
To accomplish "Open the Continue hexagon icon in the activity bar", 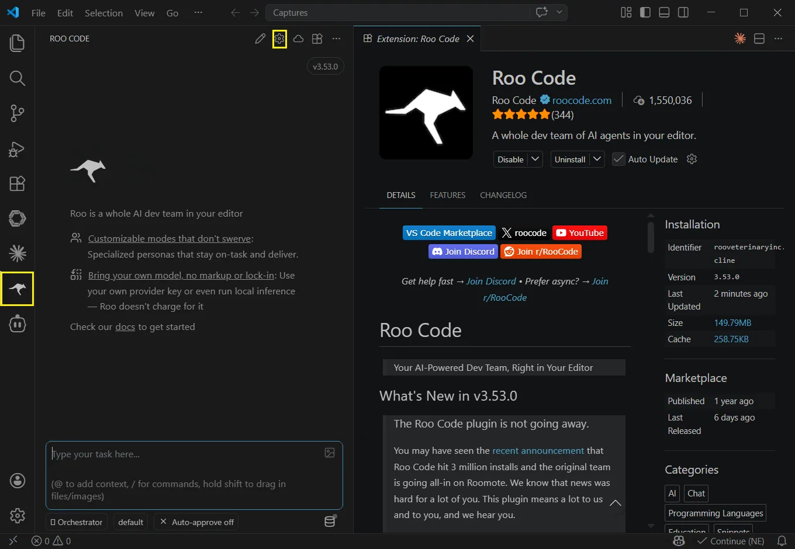I will pos(17,218).
